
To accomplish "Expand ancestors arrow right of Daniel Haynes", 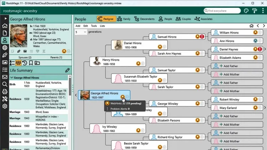I will 265,49.
